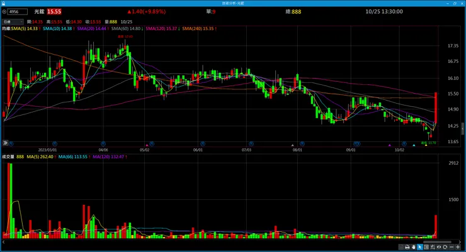This screenshot has height=252, width=466.
Task: Click the circular refresh icon
Action: (x=445, y=247)
